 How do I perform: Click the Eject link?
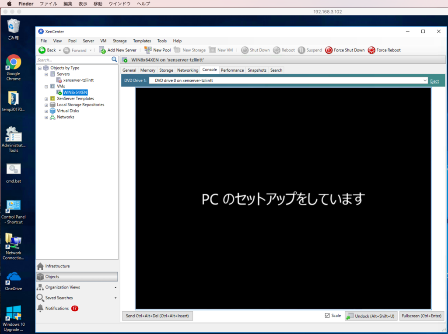click(x=434, y=81)
